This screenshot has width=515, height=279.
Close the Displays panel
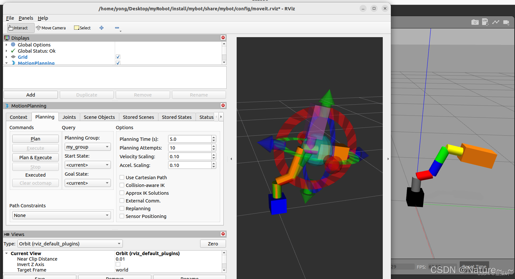click(223, 38)
